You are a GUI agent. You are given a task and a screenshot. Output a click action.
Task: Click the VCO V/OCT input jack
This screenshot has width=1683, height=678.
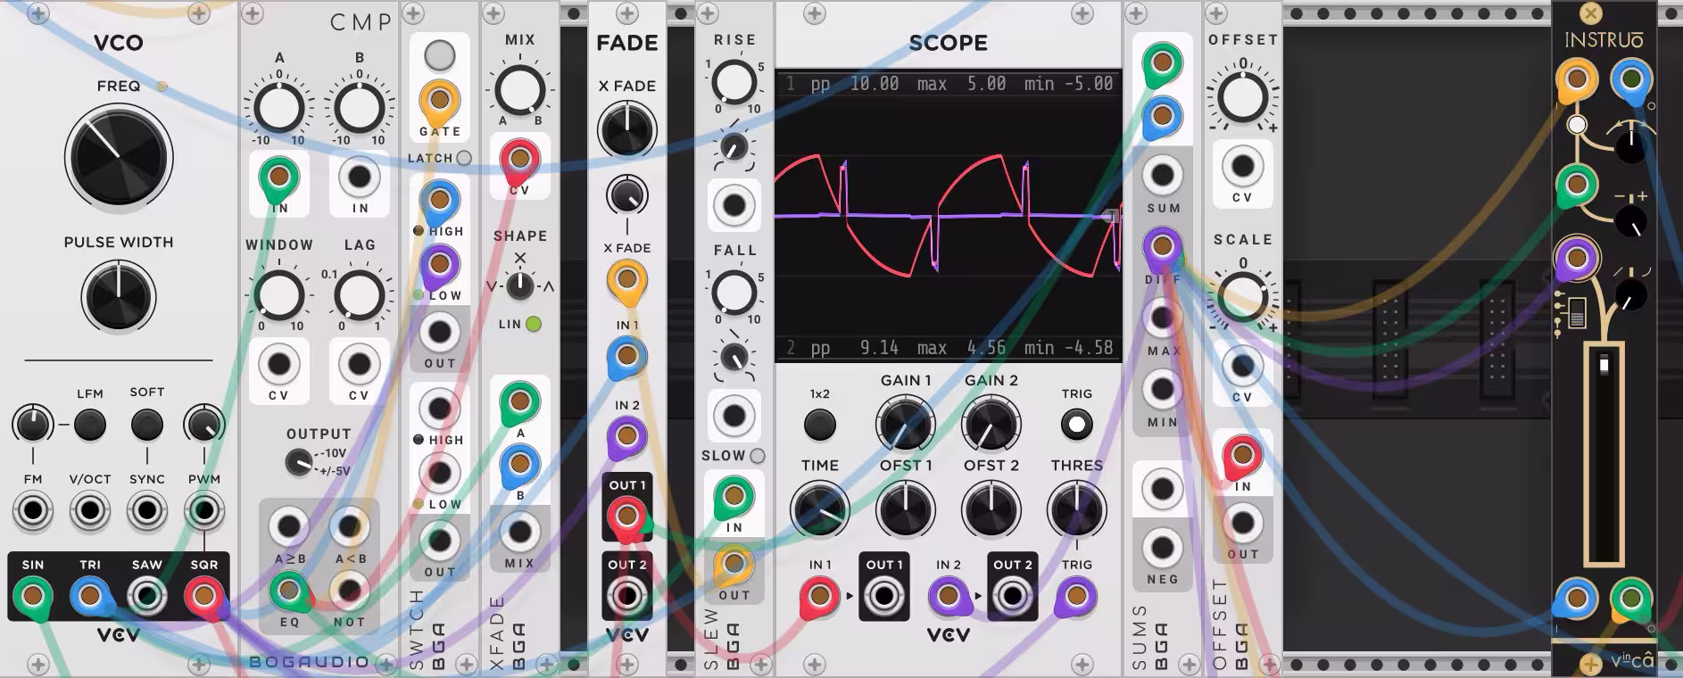90,511
